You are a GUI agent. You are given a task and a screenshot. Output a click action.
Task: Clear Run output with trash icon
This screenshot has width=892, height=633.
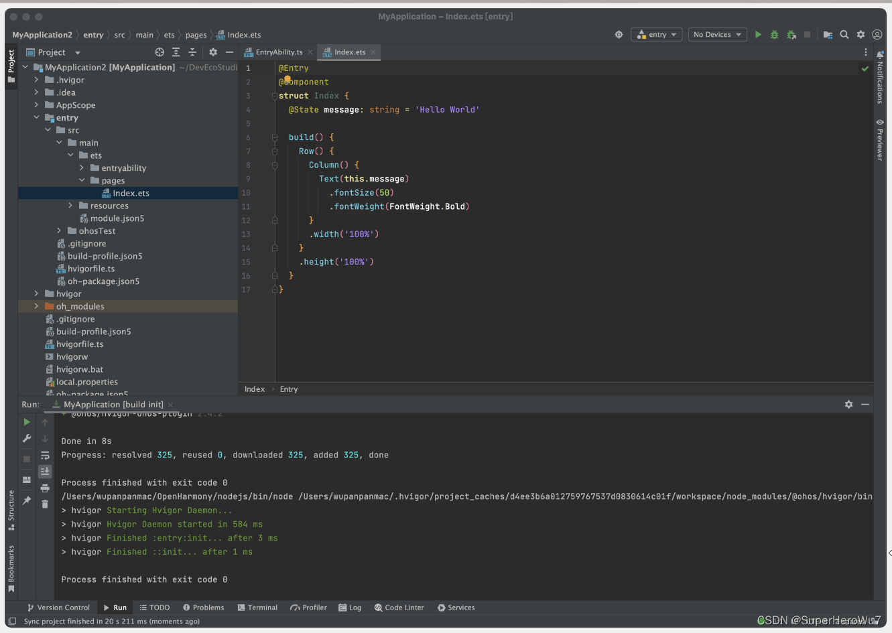pos(45,504)
